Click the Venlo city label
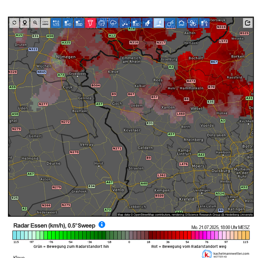Viewport: 260px width, 258px height. (x=118, y=190)
